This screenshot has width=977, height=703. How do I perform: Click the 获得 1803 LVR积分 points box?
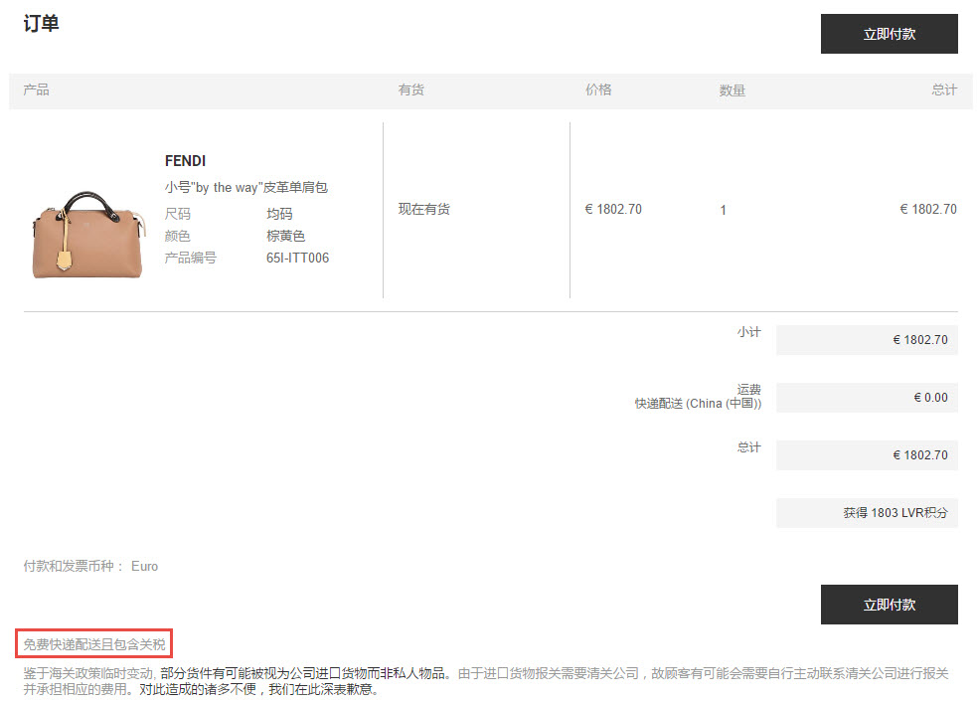(x=867, y=513)
